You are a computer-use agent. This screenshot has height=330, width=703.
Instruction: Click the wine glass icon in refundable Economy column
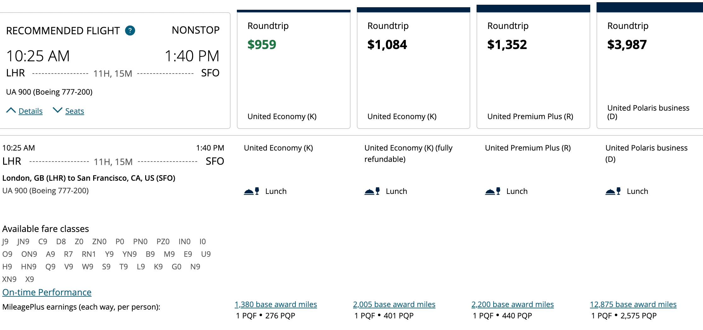click(377, 190)
